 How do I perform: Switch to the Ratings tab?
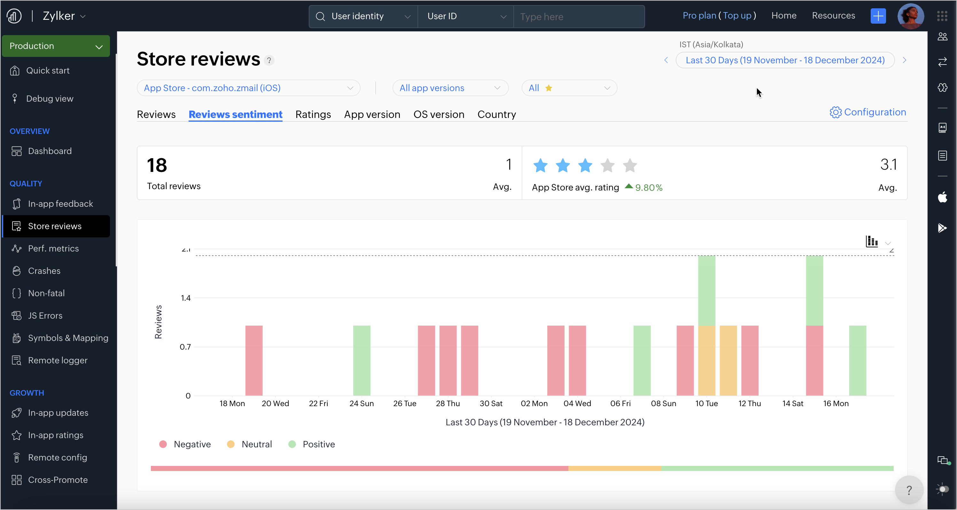[x=313, y=114]
